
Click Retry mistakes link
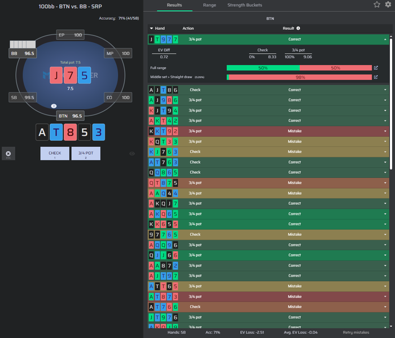pyautogui.click(x=355, y=332)
